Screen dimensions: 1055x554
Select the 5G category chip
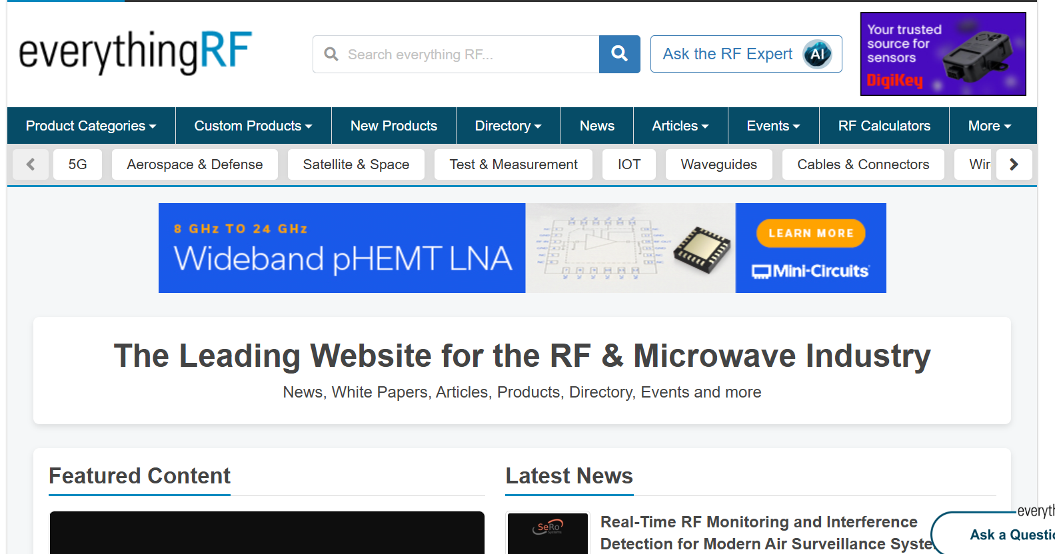[x=77, y=164]
